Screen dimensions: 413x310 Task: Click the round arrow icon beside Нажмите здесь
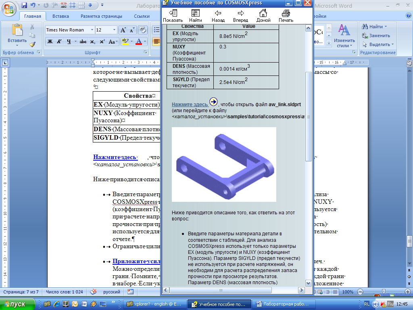click(213, 102)
